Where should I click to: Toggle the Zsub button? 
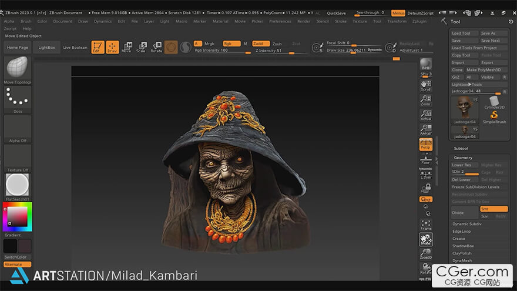pyautogui.click(x=277, y=44)
